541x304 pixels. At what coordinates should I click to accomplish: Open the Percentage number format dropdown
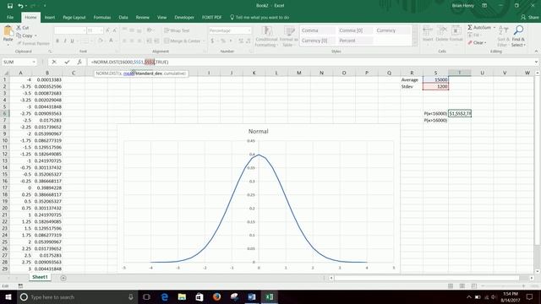(249, 30)
